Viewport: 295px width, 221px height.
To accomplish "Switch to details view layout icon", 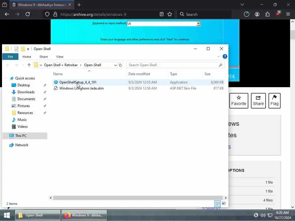I will point(218,203).
